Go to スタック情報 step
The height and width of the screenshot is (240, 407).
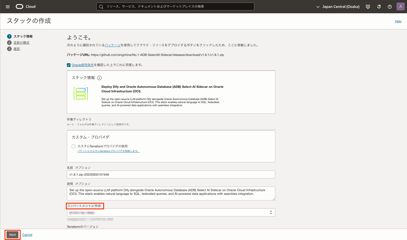[x=23, y=36]
